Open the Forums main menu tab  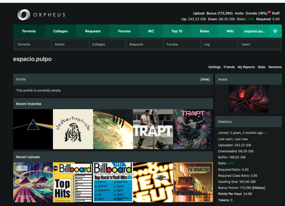tap(124, 31)
